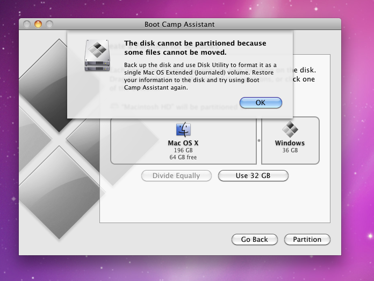The image size is (374, 281).
Task: Click the Partition button
Action: [307, 239]
